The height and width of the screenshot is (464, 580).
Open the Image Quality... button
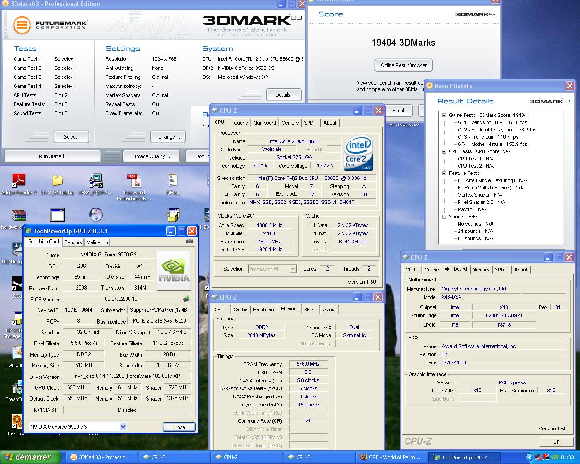[152, 156]
